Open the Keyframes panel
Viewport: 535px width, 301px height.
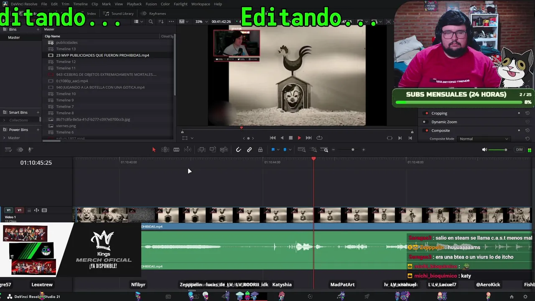pos(153,13)
